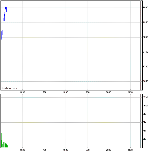
Task: Click 1730 time label under volume chart
Action: coord(44,150)
